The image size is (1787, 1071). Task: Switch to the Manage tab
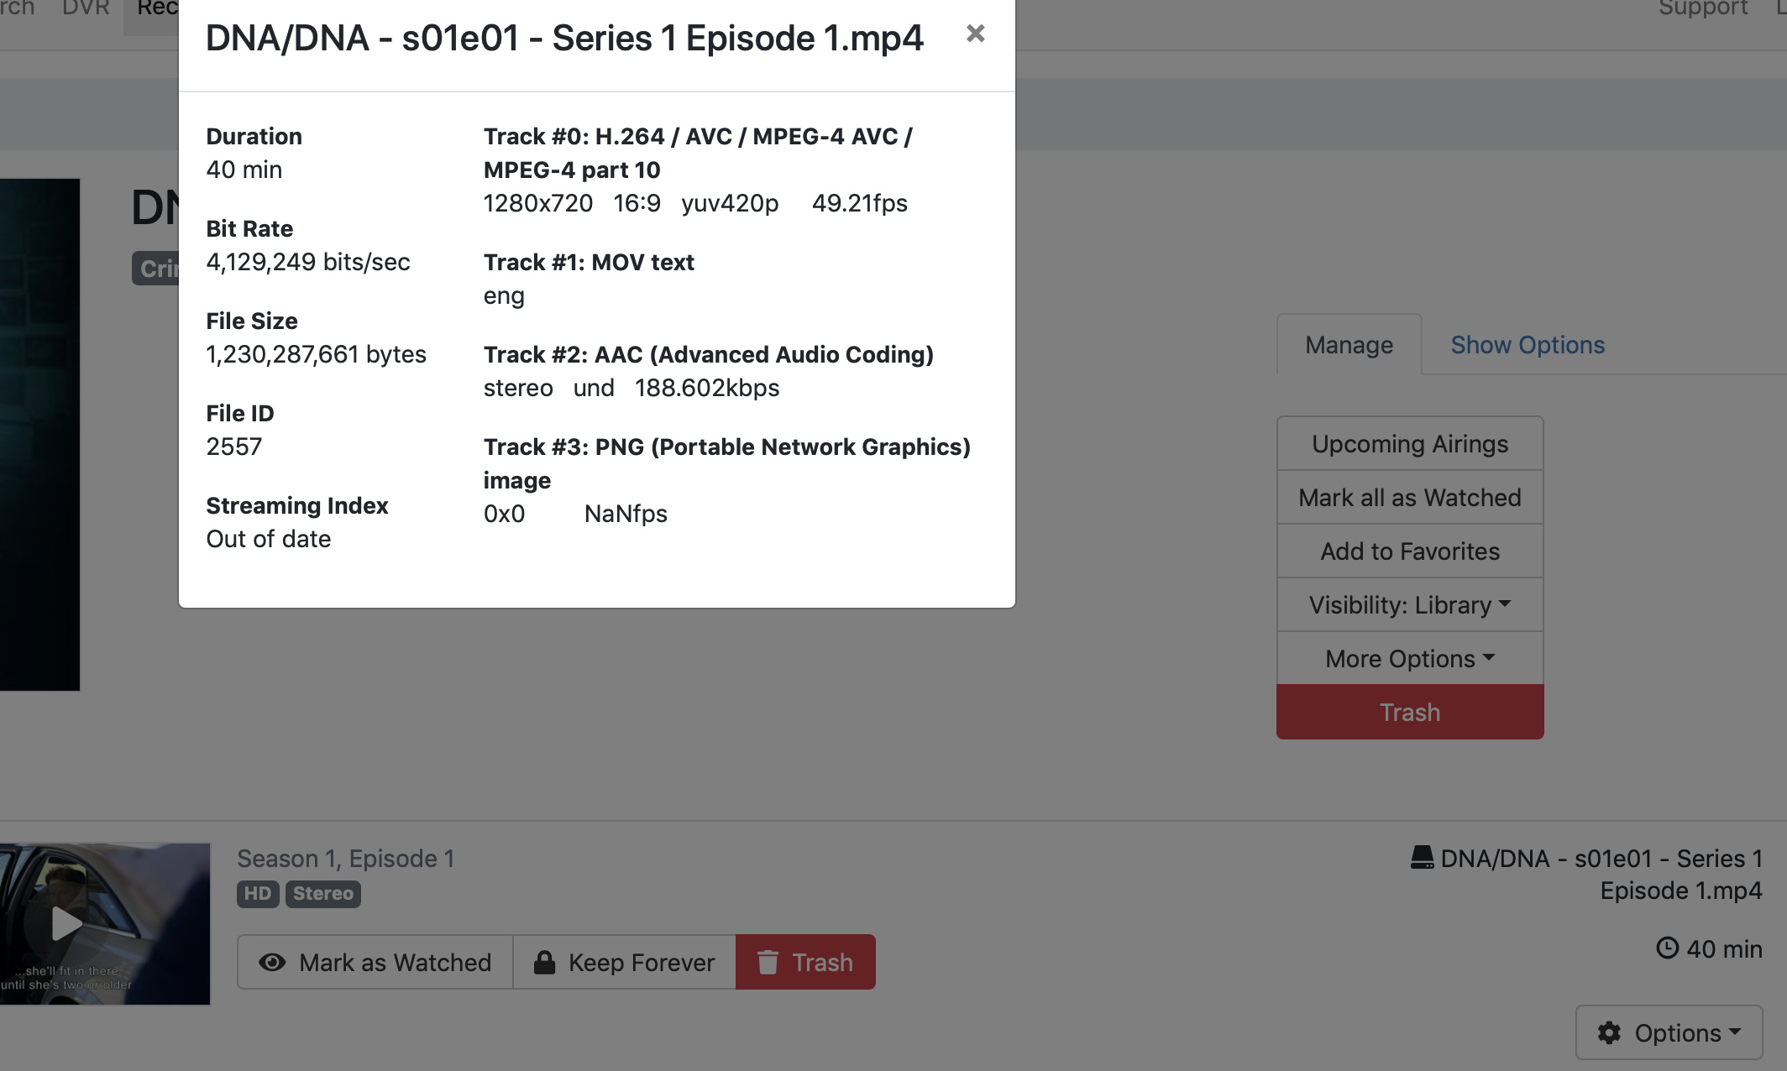tap(1349, 345)
